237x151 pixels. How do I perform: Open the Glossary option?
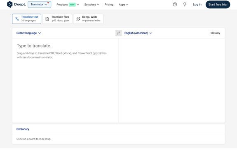[x=215, y=33]
